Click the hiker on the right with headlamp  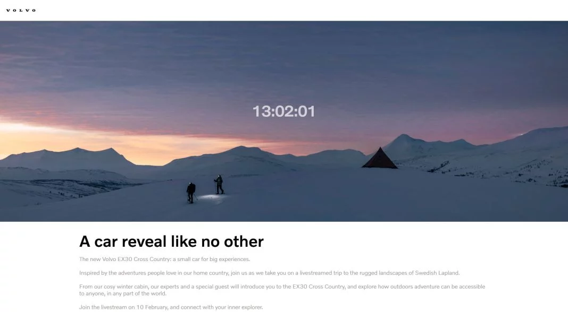219,185
